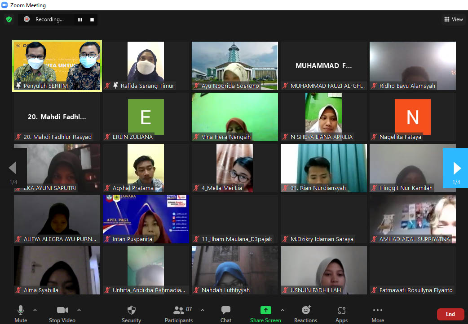Expand the arrow next to Participants

click(x=202, y=310)
